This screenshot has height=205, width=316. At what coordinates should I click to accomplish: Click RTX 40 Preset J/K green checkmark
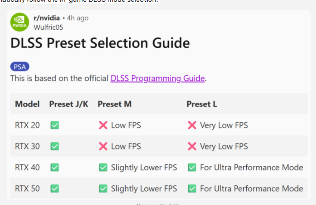55,167
